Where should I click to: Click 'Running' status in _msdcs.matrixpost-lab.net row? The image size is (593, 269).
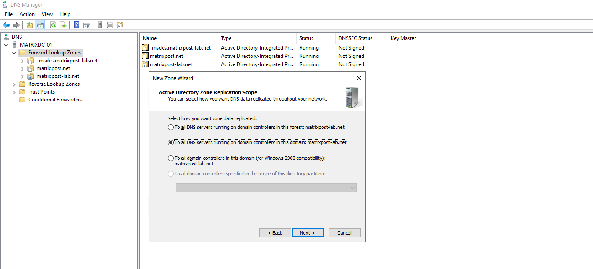[309, 48]
